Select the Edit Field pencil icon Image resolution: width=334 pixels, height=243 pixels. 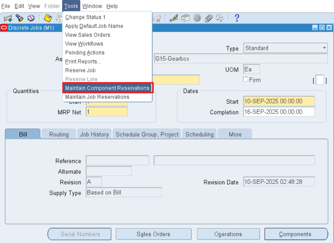tap(174, 18)
